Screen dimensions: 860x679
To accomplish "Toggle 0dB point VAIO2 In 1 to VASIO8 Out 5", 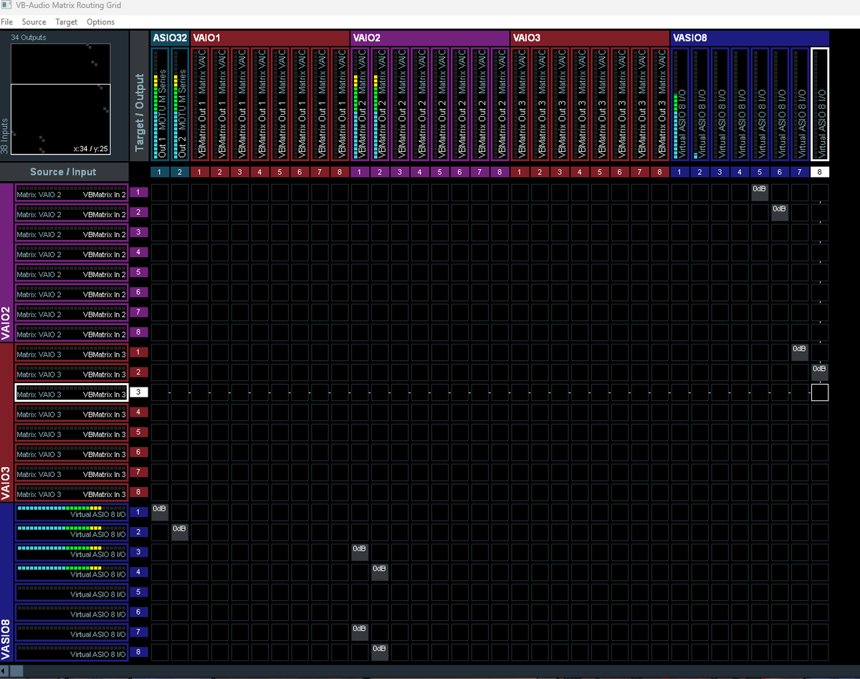I will coord(760,192).
